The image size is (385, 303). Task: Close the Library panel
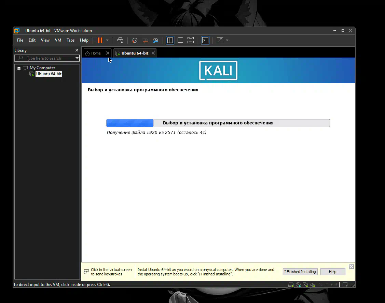click(77, 50)
